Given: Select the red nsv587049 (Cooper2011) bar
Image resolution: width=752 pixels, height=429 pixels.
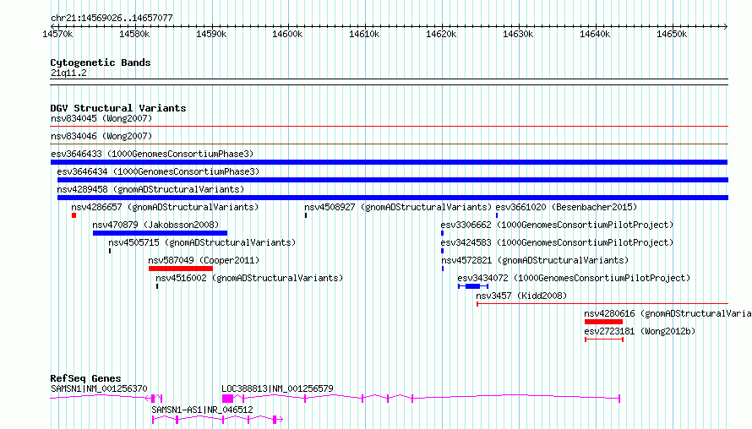Looking at the screenshot, I should (x=180, y=269).
